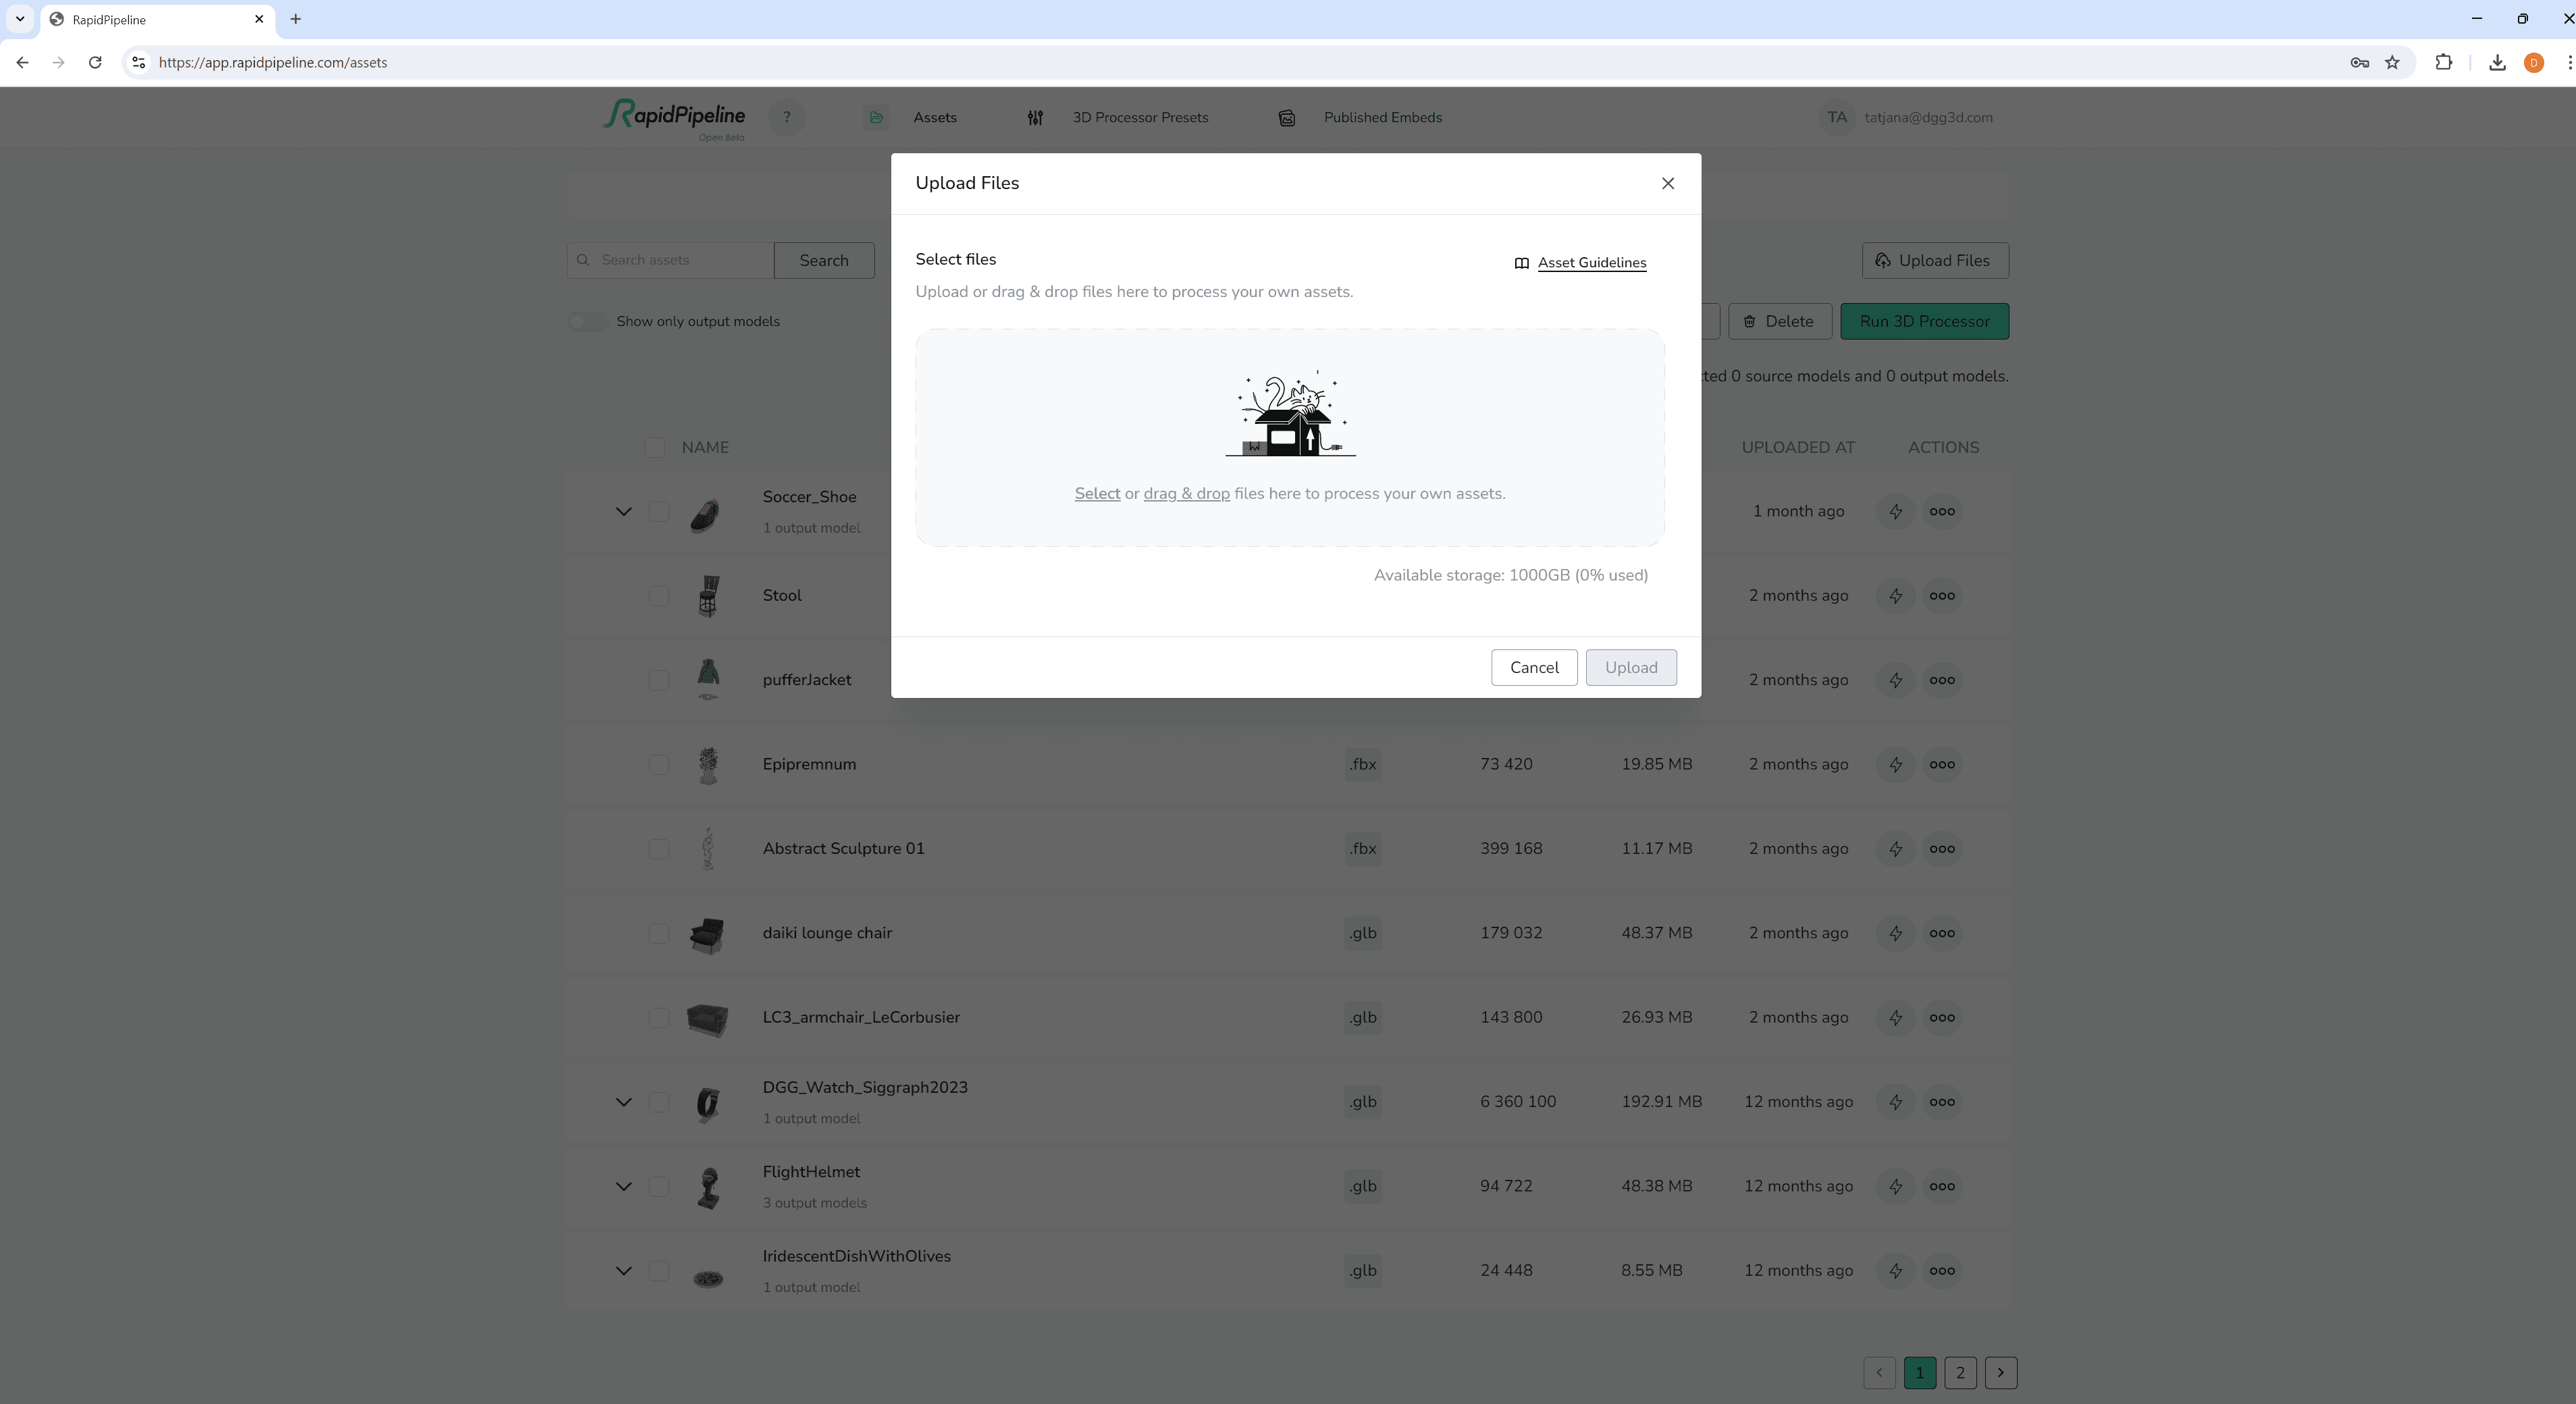The image size is (2576, 1404).
Task: Open more actions for daiki lounge chair
Action: [1941, 933]
